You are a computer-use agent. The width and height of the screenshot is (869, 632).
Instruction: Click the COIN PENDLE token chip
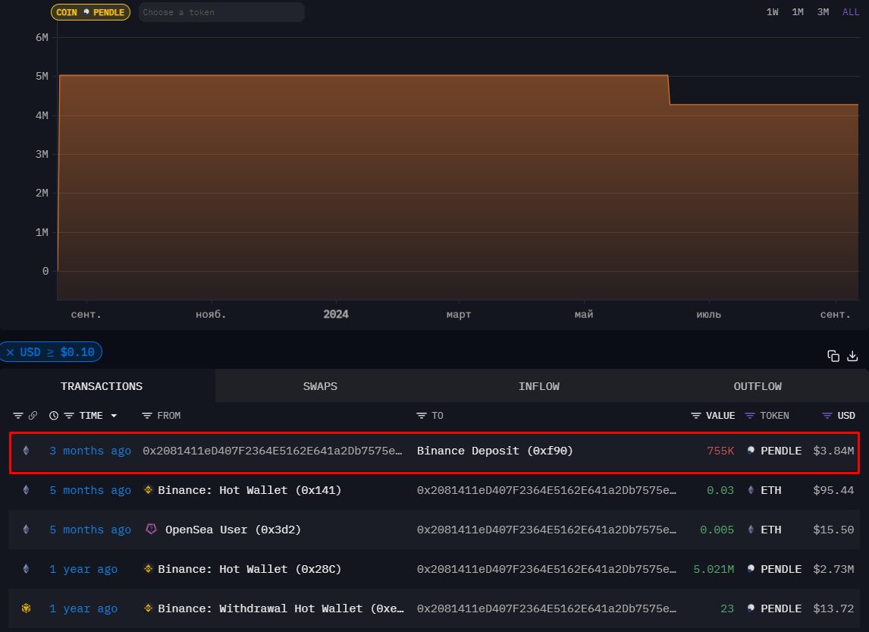pyautogui.click(x=90, y=12)
